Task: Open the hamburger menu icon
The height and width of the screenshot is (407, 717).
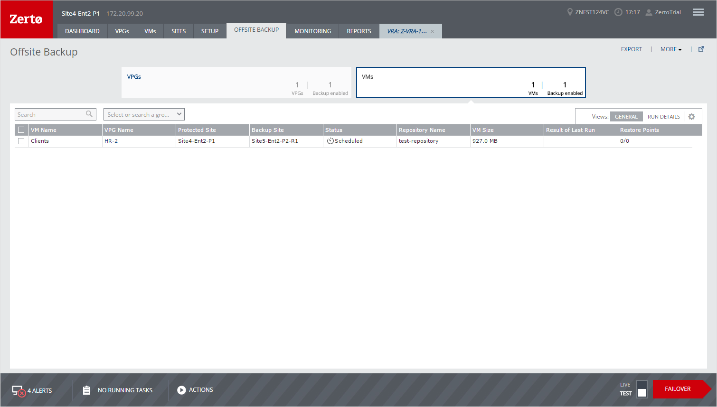Action: click(x=698, y=12)
